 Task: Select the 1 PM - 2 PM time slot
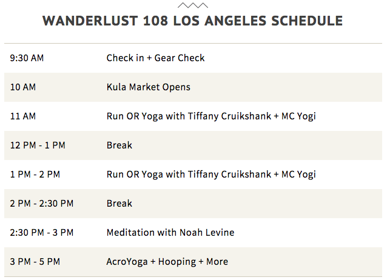pos(35,175)
